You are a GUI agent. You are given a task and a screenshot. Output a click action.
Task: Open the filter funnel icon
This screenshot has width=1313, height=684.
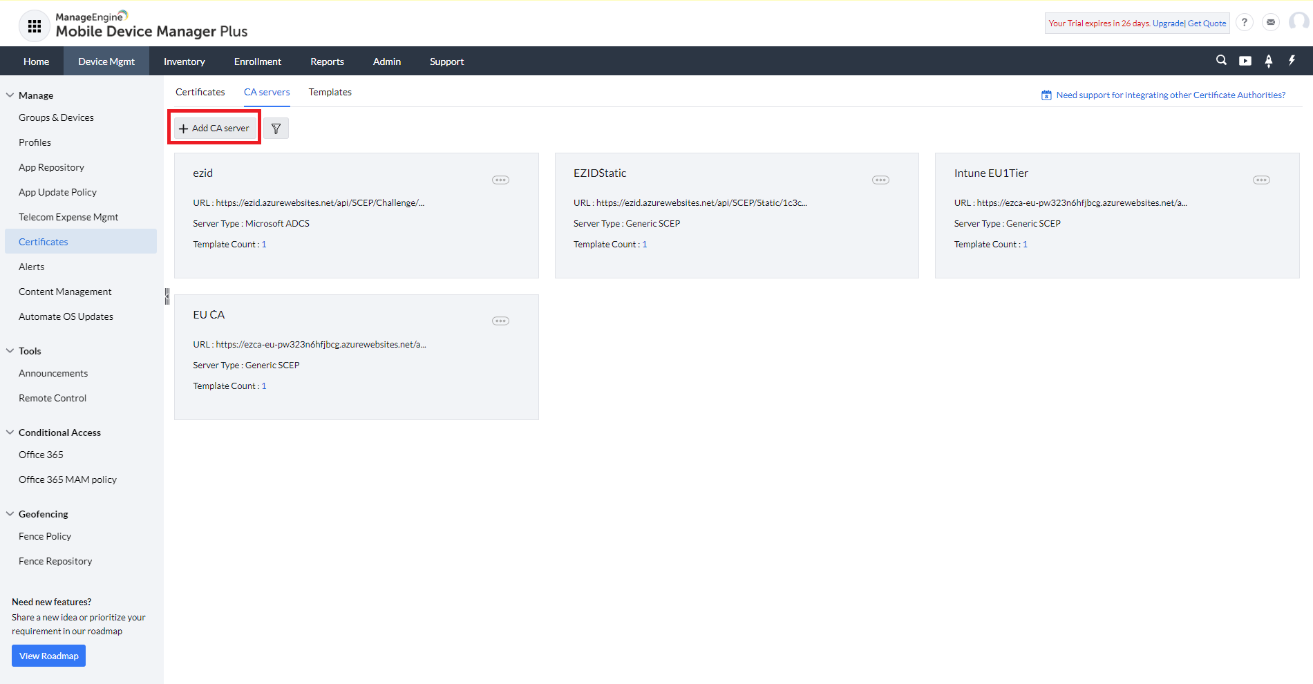click(x=276, y=129)
